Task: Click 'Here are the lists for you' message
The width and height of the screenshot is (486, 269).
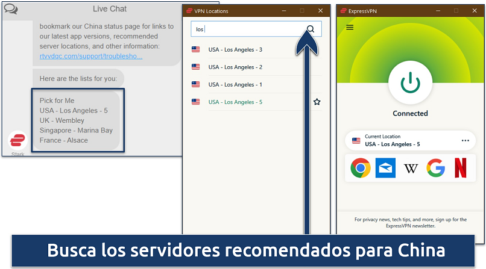Action: pos(78,79)
